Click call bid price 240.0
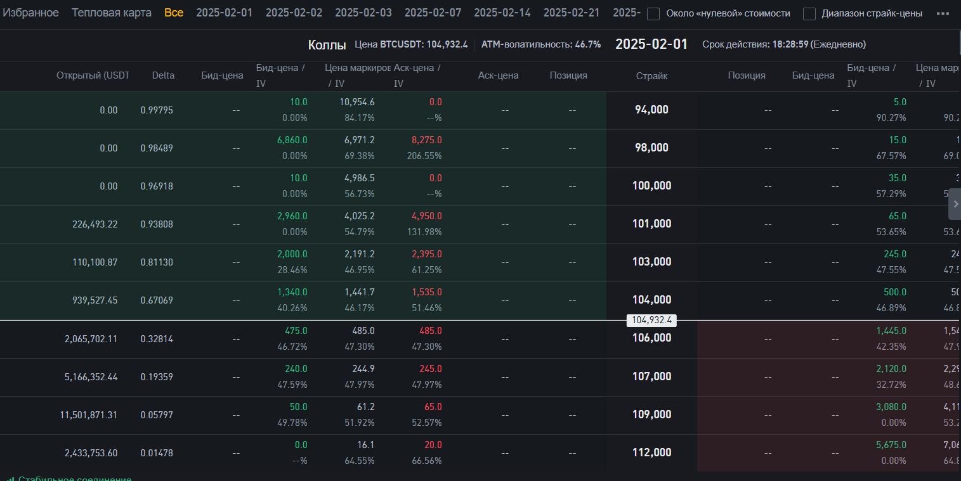 [296, 369]
